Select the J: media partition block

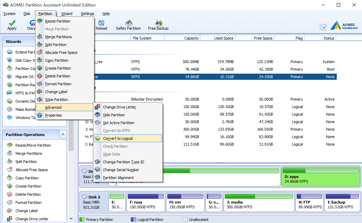coord(259,202)
